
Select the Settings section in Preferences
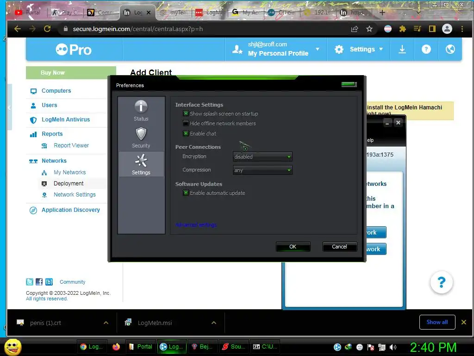[141, 165]
